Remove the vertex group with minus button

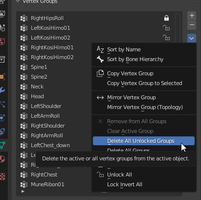point(192,25)
